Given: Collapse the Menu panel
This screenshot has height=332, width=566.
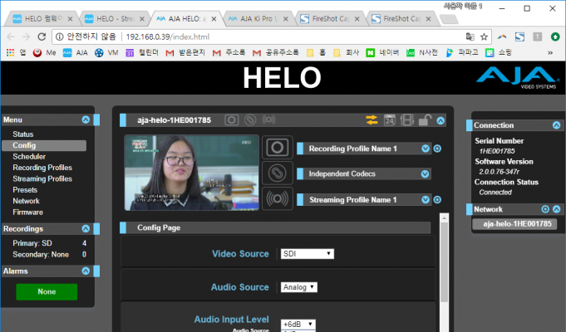Looking at the screenshot, I should click(x=86, y=120).
